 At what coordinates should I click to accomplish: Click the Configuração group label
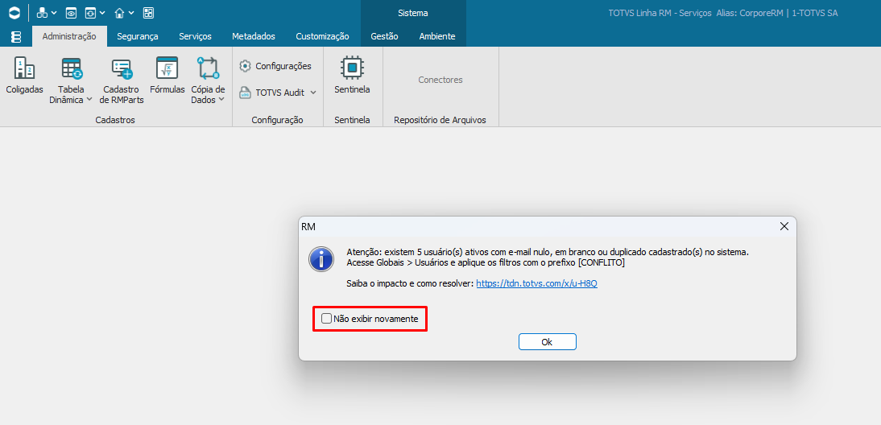278,120
